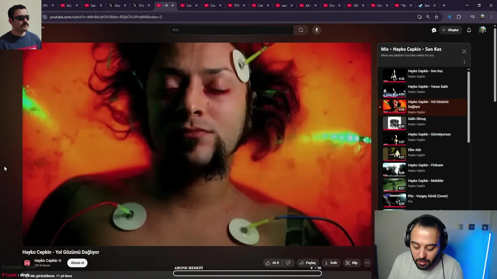The width and height of the screenshot is (497, 279).
Task: Select Gelin Olmuş thumbnail in playlist
Action: click(394, 123)
